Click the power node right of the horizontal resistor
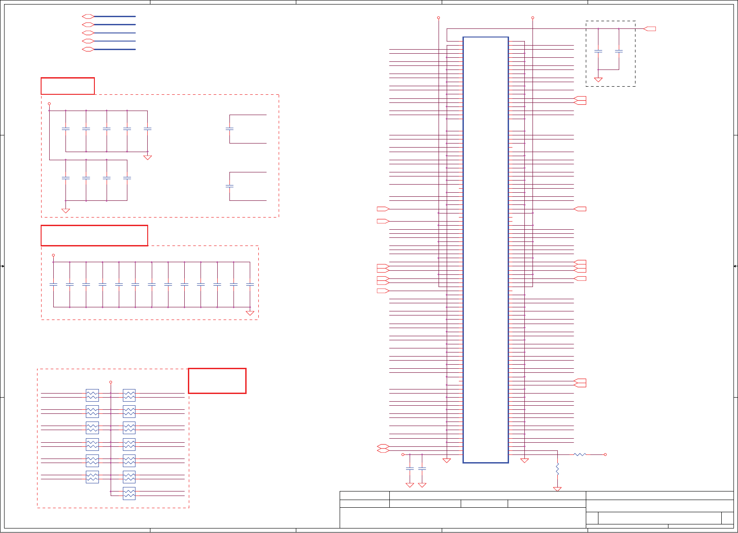Viewport: 738px width, 533px height. pos(605,454)
